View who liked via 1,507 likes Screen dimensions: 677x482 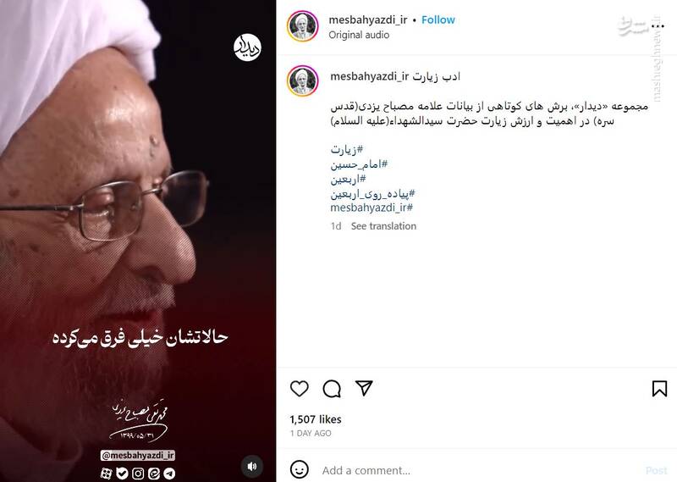(316, 419)
